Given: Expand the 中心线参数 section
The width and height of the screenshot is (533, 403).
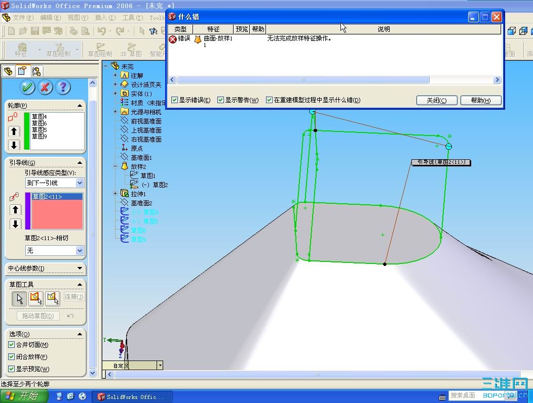Looking at the screenshot, I should click(80, 268).
